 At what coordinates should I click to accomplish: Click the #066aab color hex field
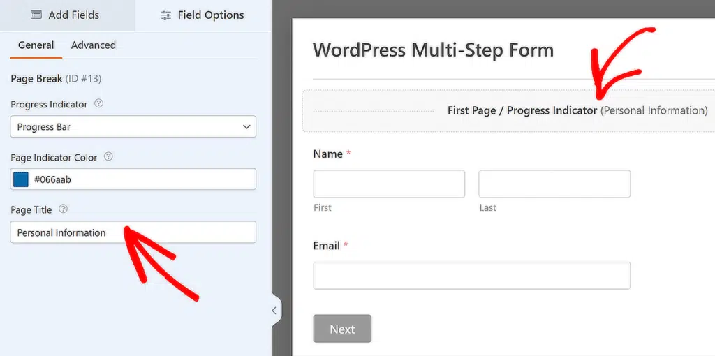(x=133, y=179)
